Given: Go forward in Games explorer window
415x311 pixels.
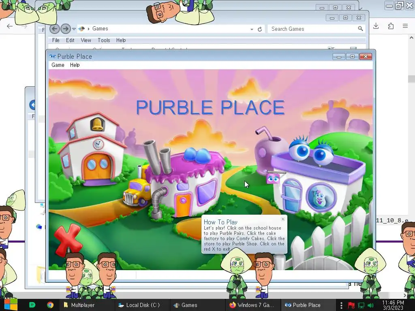Looking at the screenshot, I should point(65,29).
